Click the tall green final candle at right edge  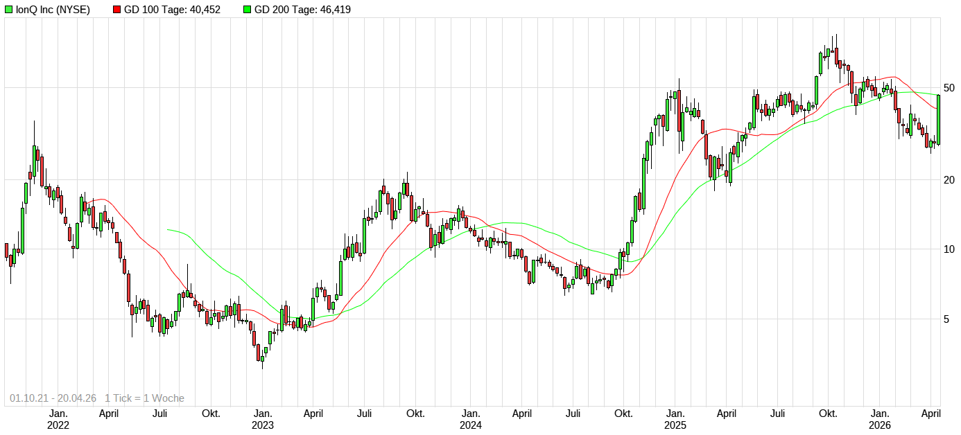pyautogui.click(x=938, y=119)
